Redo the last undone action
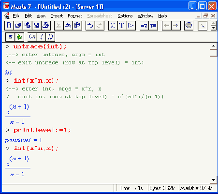 coord(100,26)
